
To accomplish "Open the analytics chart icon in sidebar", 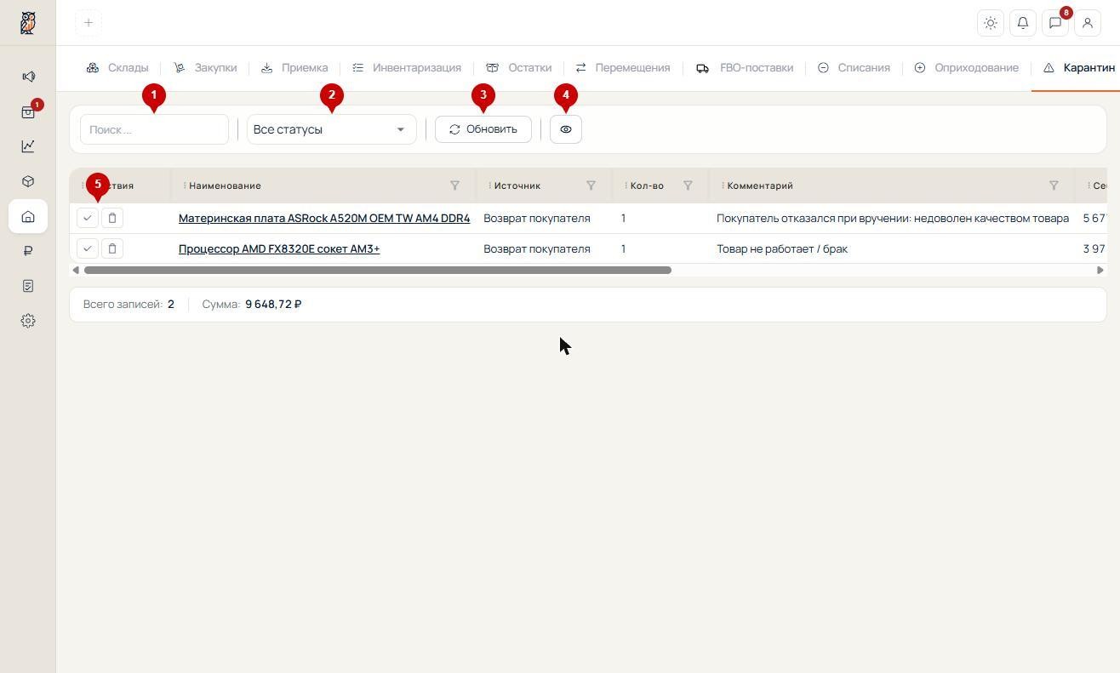I will [28, 146].
